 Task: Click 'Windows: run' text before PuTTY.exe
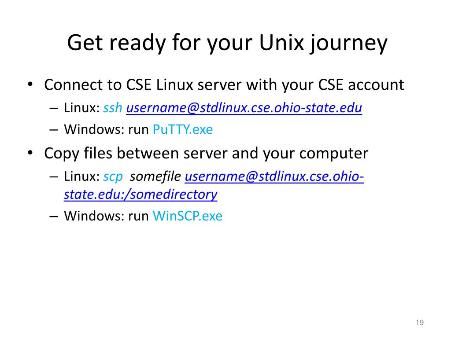pos(106,130)
